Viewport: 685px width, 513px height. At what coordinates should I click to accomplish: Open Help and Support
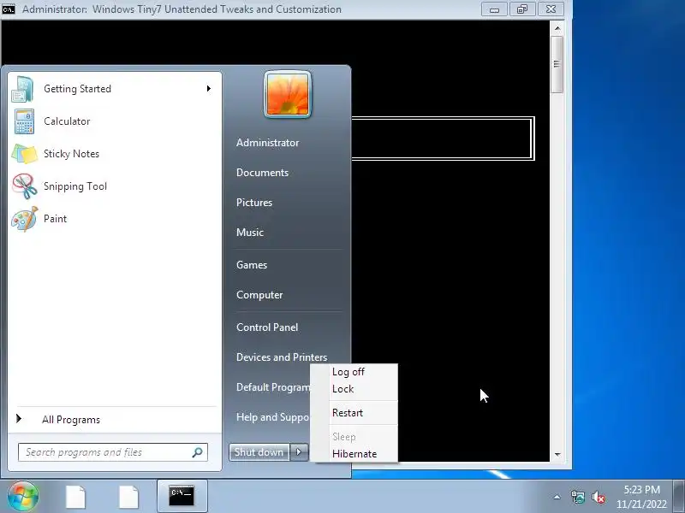click(272, 417)
